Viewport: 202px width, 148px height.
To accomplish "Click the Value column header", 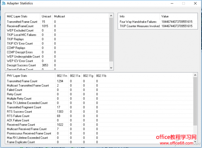I will 178,16.
